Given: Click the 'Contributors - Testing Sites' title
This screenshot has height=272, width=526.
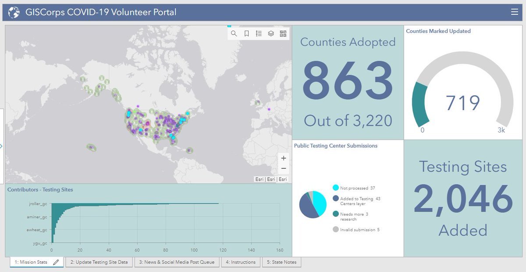Looking at the screenshot, I should point(40,190).
